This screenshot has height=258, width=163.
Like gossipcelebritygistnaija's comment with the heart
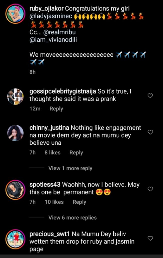click(150, 96)
